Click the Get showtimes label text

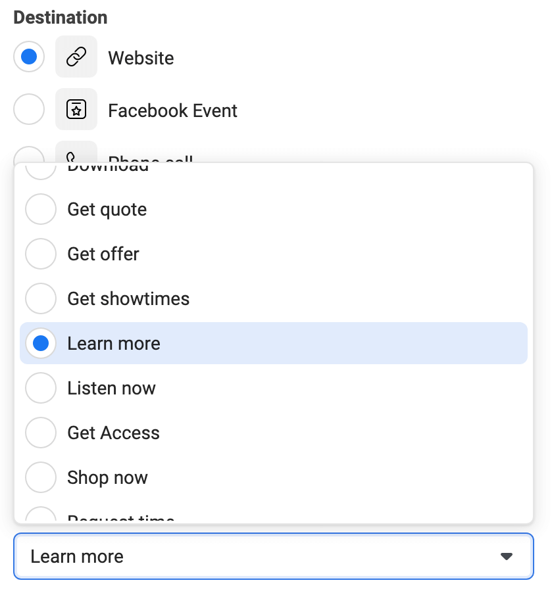point(128,298)
